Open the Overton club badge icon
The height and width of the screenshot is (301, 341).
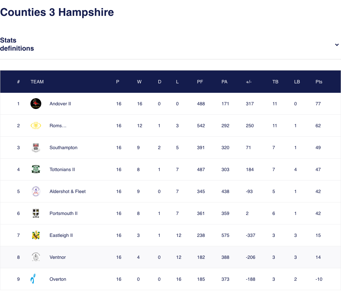36,279
